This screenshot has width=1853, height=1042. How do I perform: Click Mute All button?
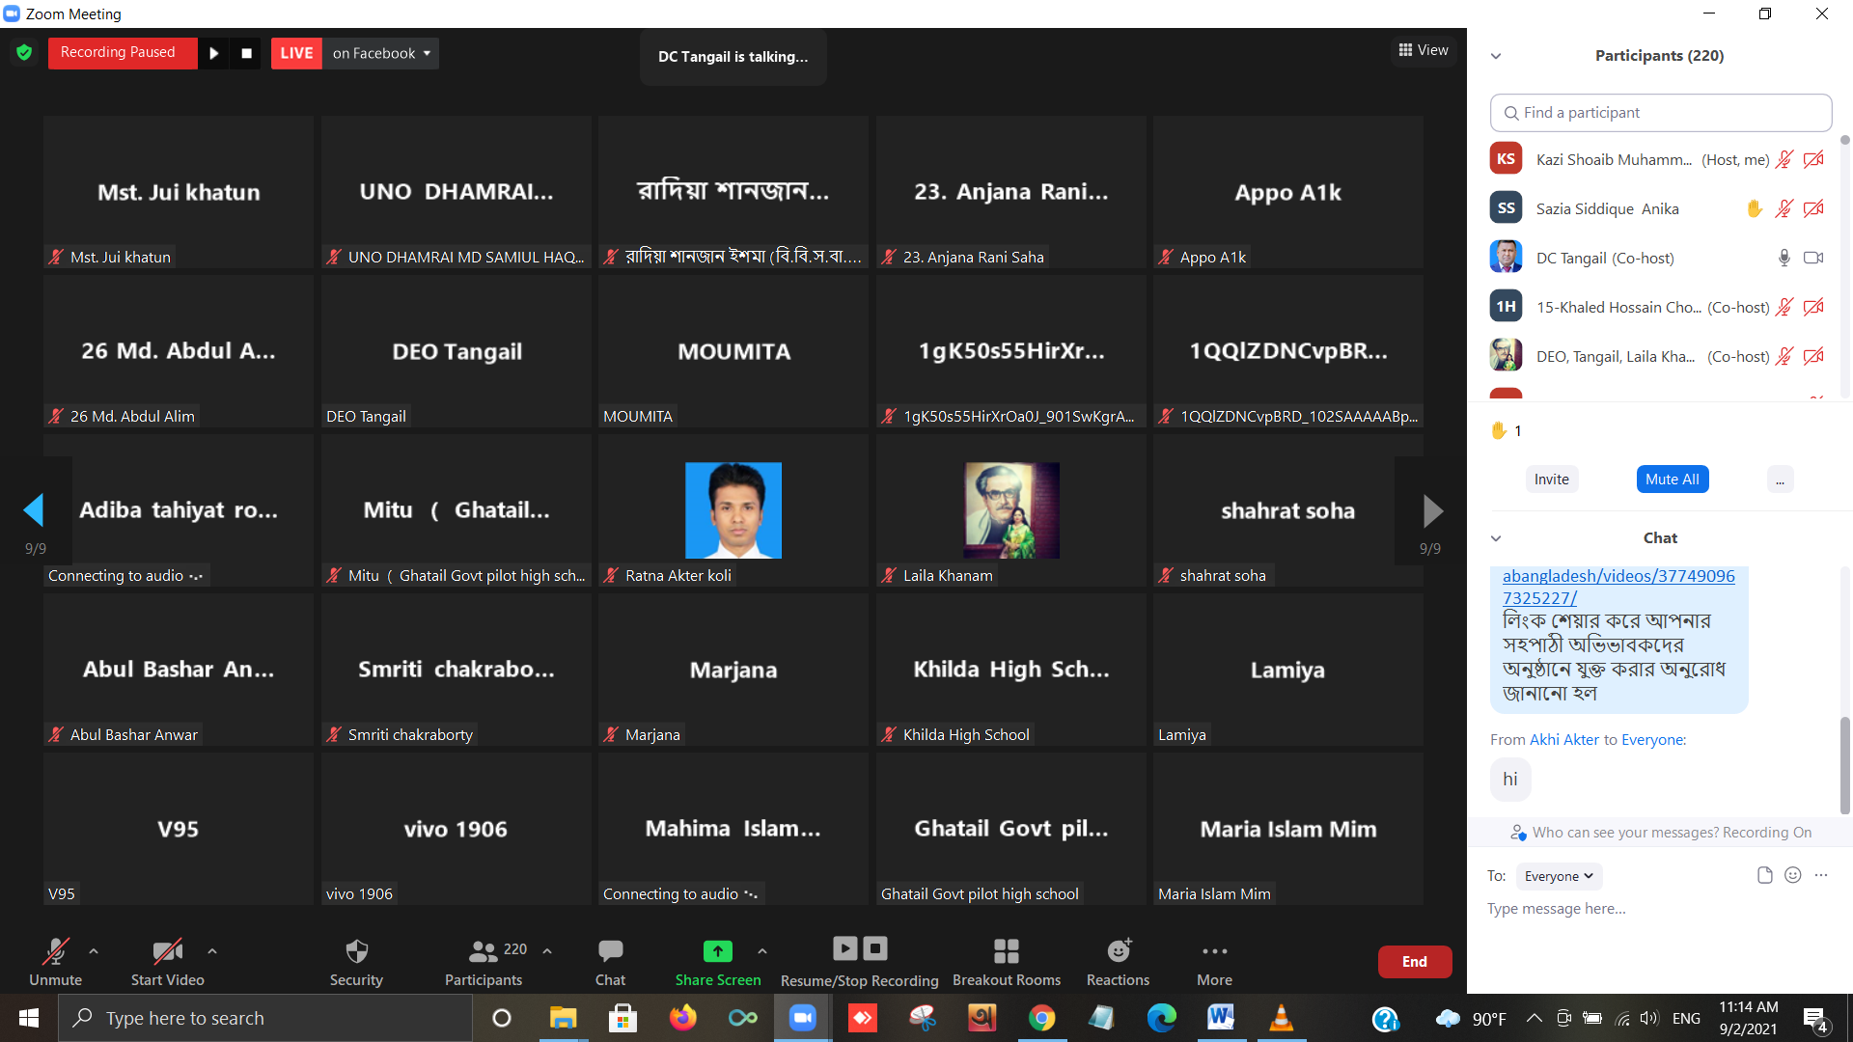pos(1672,480)
